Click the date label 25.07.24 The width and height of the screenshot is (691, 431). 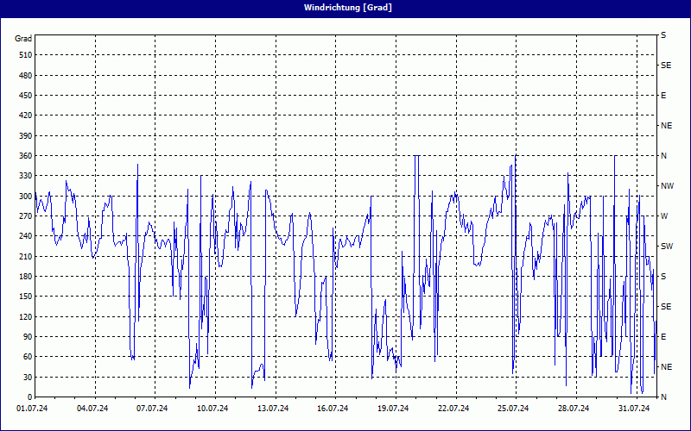513,409
